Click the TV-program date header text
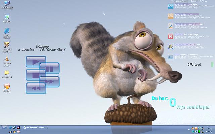The width and height of the screenshot is (215, 134). coord(189,1)
